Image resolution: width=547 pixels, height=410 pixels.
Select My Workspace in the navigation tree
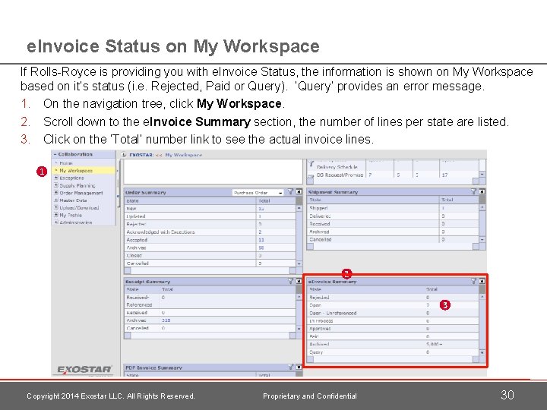(x=76, y=171)
